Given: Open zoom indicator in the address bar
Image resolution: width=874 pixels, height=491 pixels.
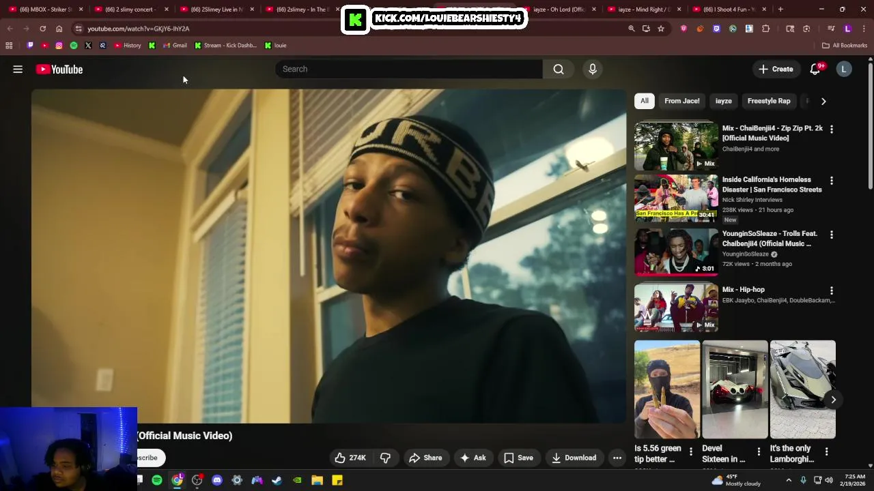Looking at the screenshot, I should tap(632, 29).
